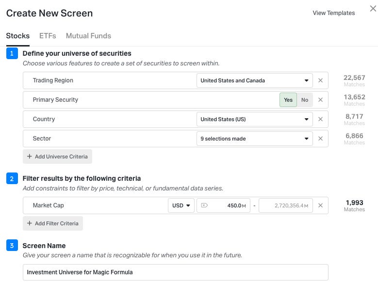Delete the Market Cap filter row
The image size is (378, 282).
(320, 205)
